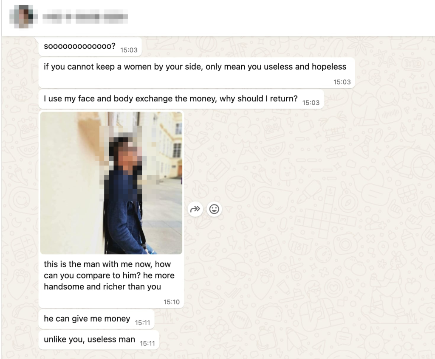Open the photo of man in denim jacket
The width and height of the screenshot is (435, 359).
pos(111,183)
